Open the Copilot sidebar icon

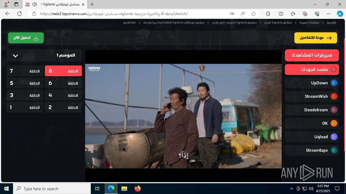click(x=340, y=14)
